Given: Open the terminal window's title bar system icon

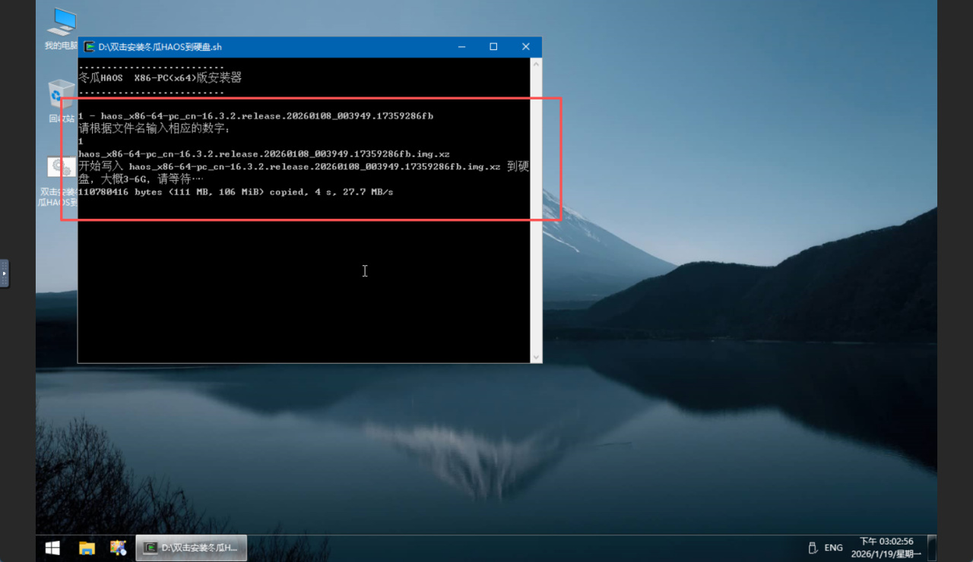Looking at the screenshot, I should pos(90,47).
